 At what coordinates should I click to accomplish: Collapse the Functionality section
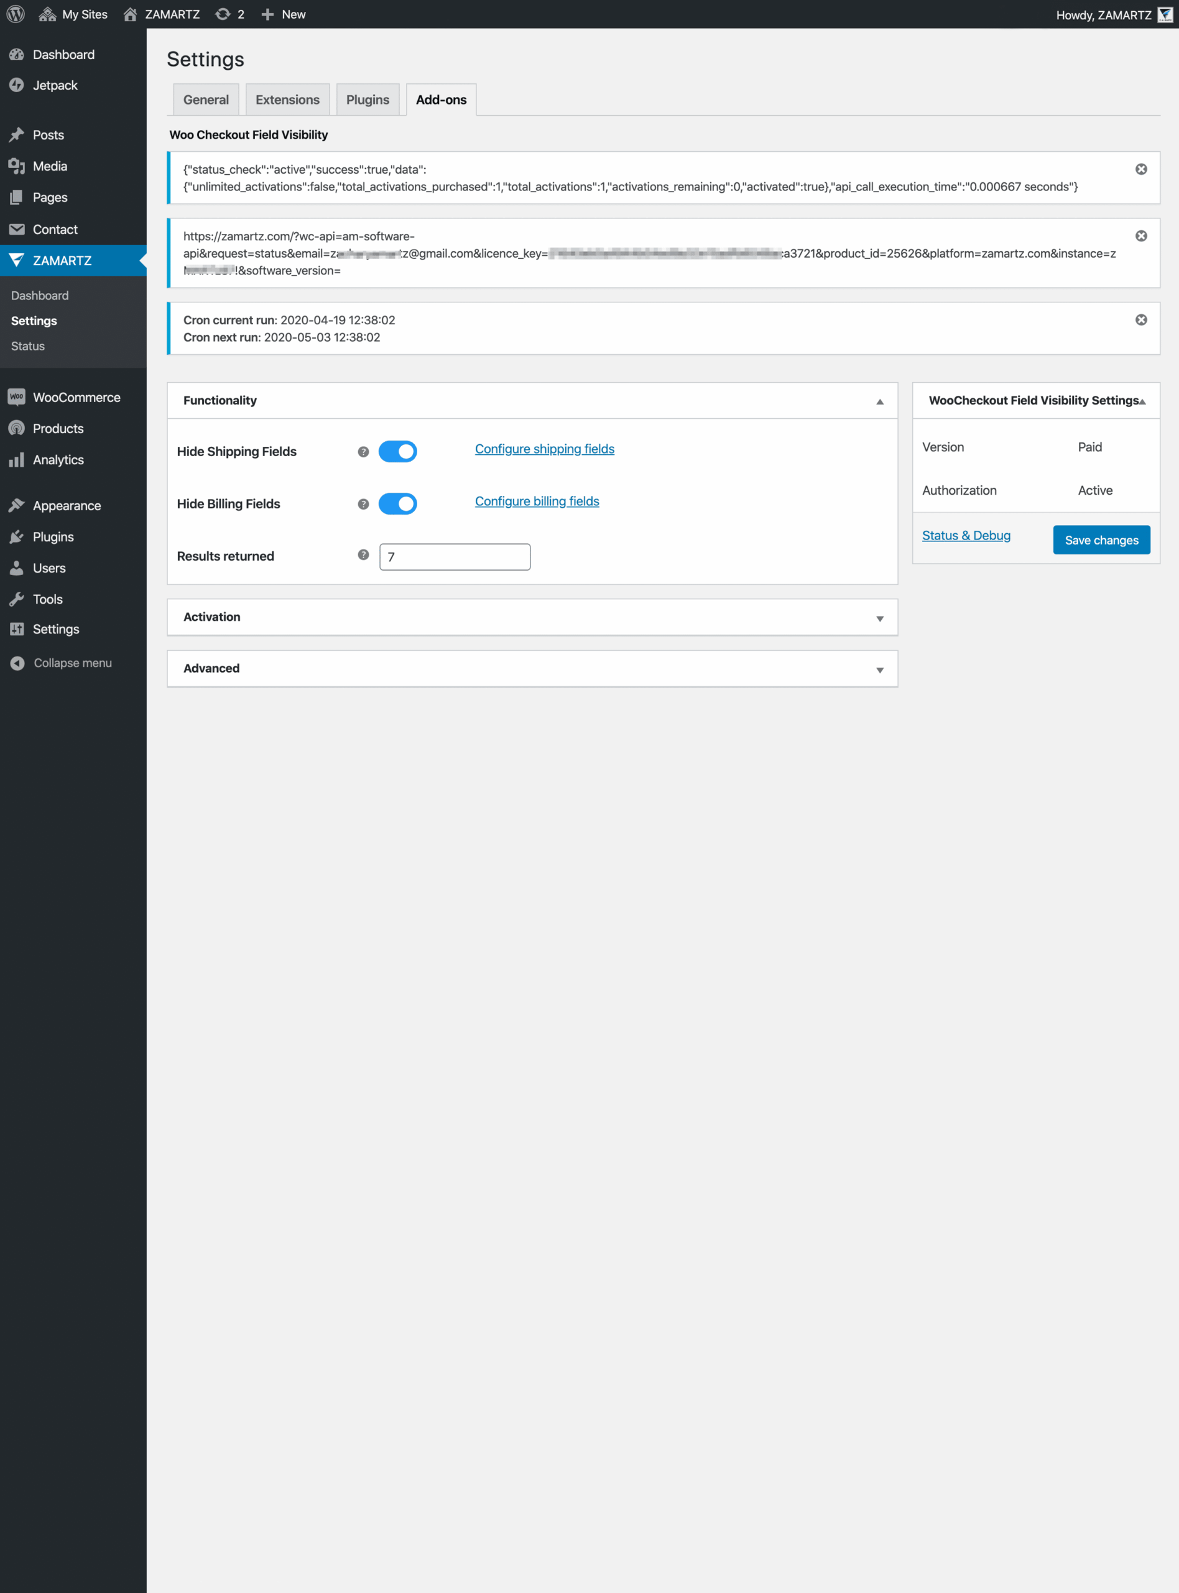point(879,401)
